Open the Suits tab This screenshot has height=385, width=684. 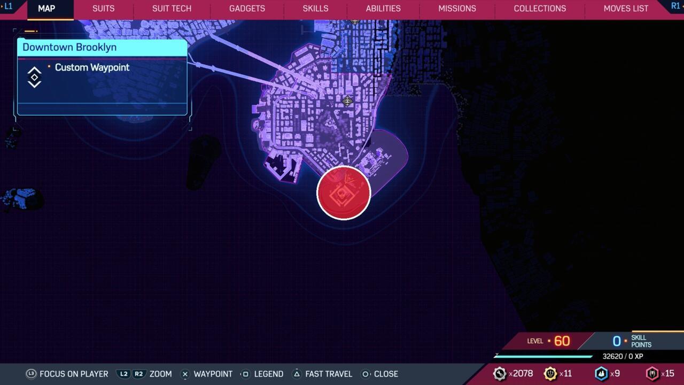tap(103, 9)
